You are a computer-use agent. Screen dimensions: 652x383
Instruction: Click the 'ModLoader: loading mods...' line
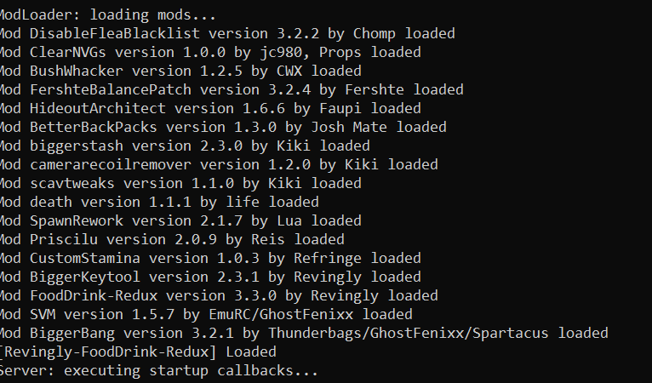[x=108, y=15]
